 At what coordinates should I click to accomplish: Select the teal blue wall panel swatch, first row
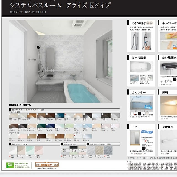pos(60,116)
